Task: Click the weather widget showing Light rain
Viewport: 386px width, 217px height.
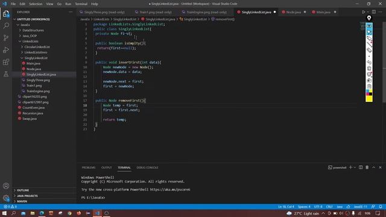Action: click(303, 213)
